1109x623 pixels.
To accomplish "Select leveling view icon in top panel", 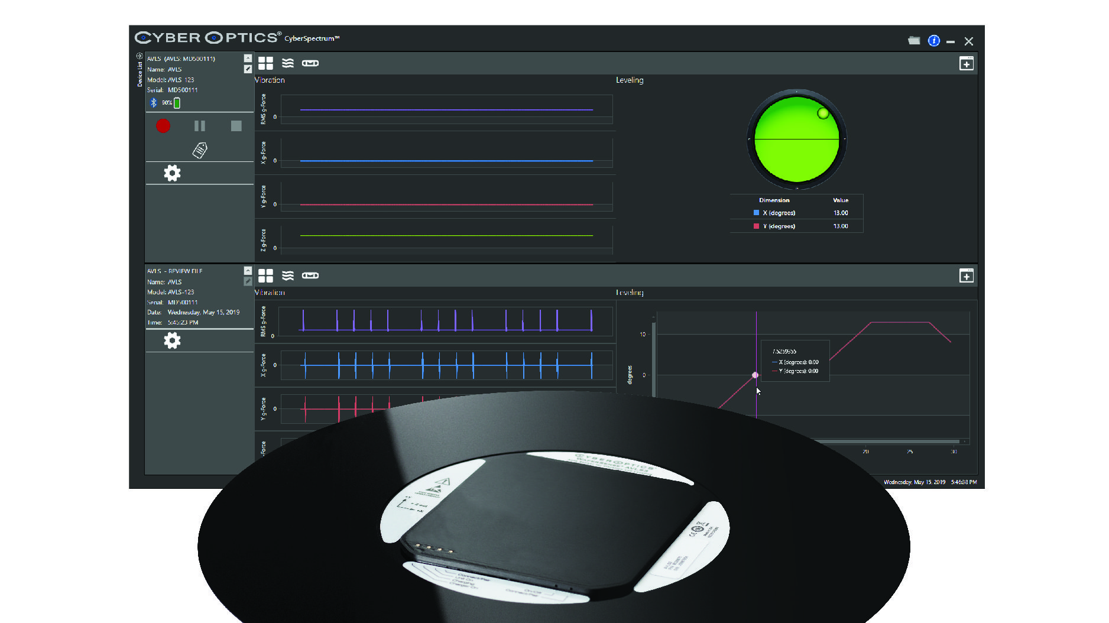I will [x=310, y=63].
